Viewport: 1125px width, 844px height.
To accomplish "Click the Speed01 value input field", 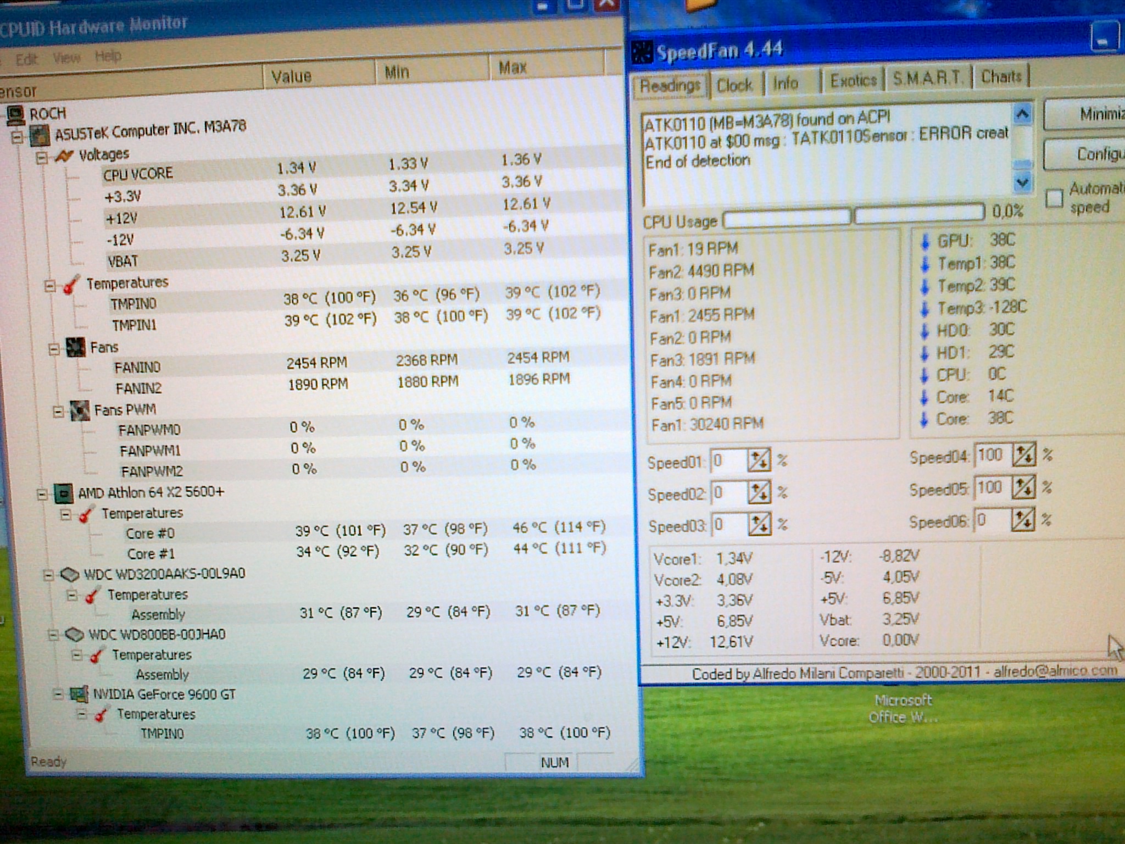I will coord(727,461).
